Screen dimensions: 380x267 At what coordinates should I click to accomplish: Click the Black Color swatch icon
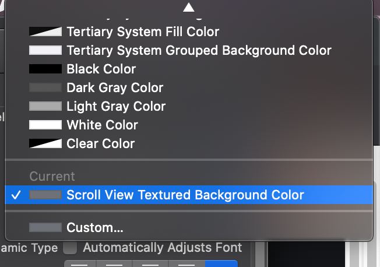pos(45,69)
